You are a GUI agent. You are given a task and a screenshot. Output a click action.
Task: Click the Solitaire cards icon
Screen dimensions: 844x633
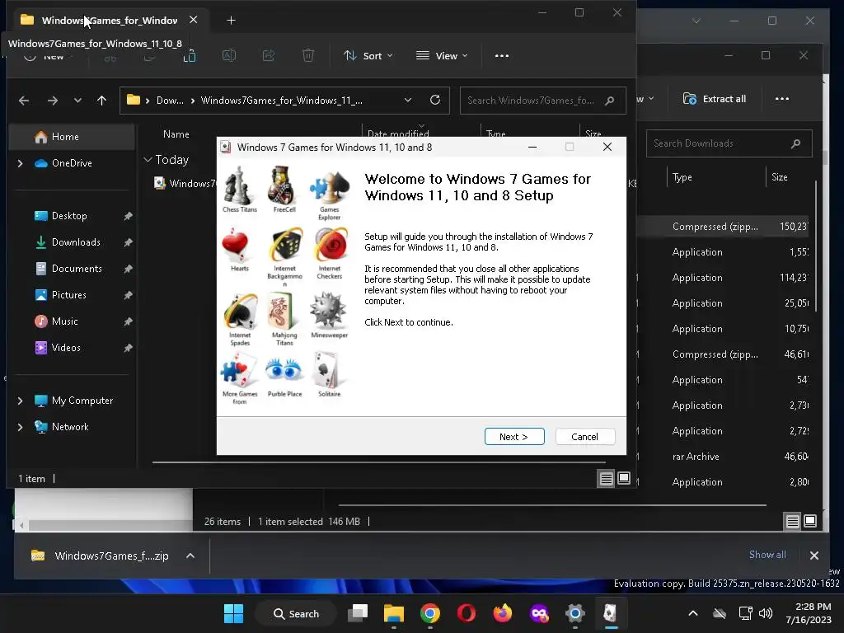pyautogui.click(x=326, y=370)
